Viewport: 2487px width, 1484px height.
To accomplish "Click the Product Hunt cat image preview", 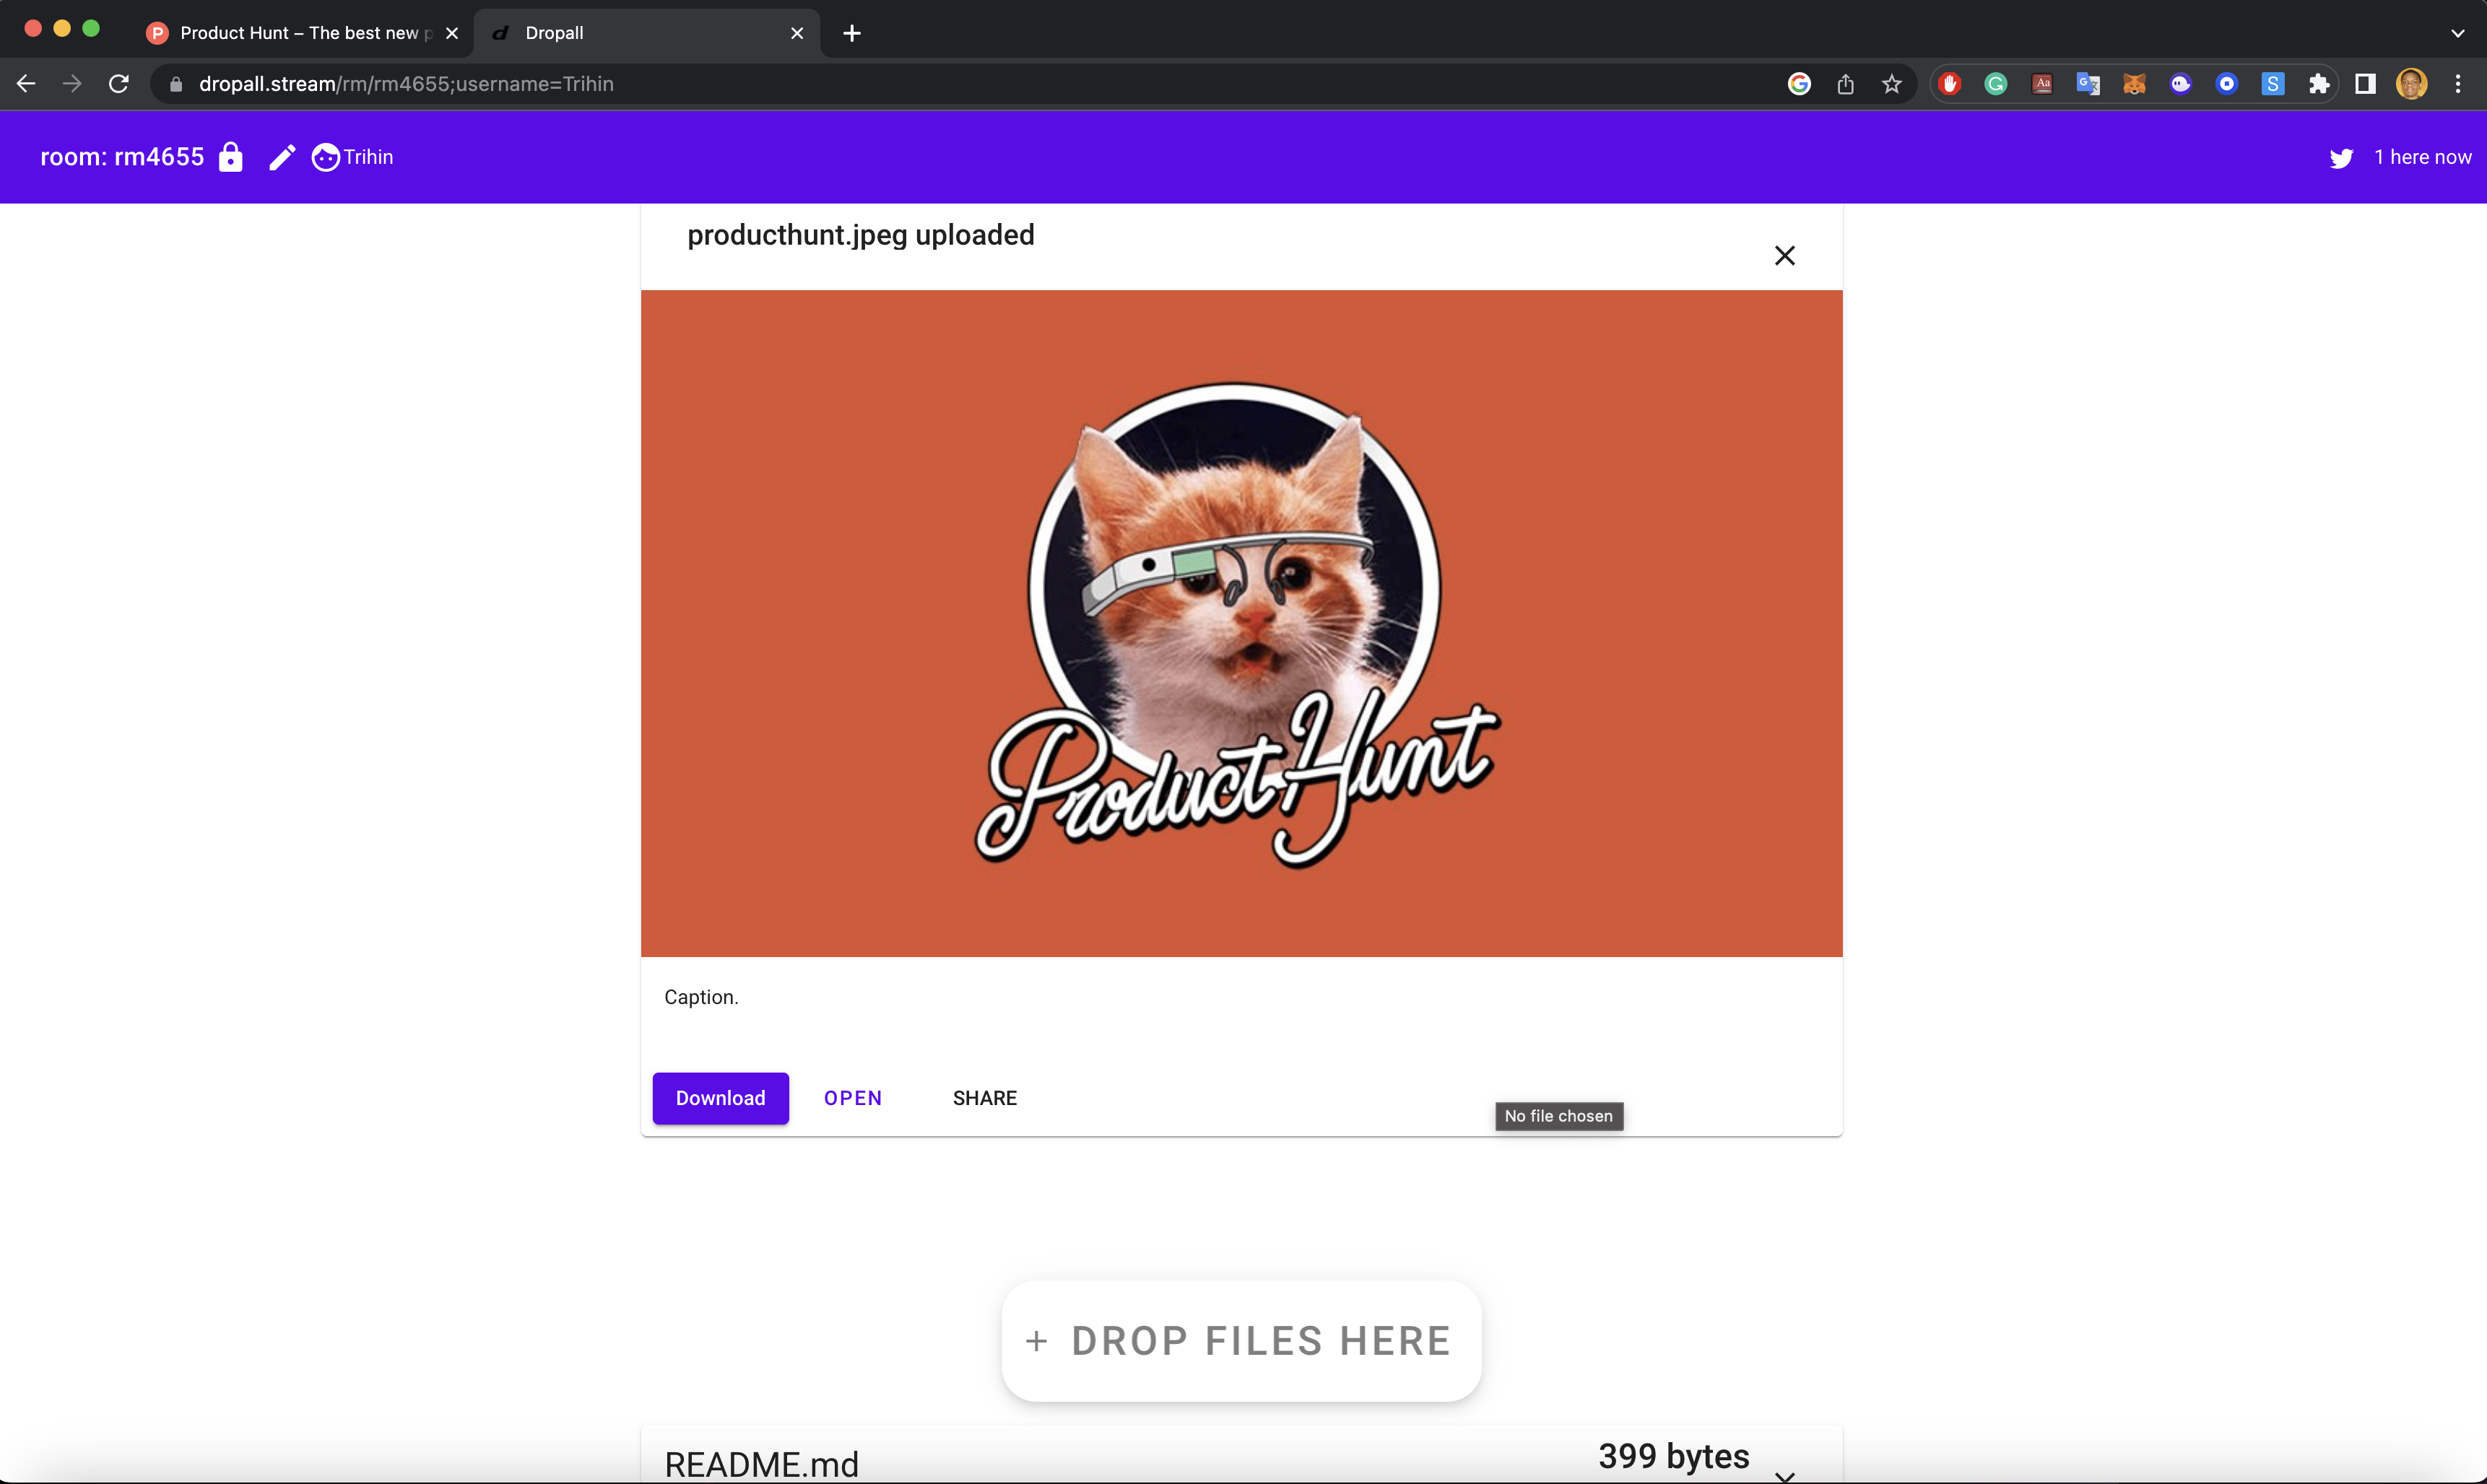I will point(1241,623).
